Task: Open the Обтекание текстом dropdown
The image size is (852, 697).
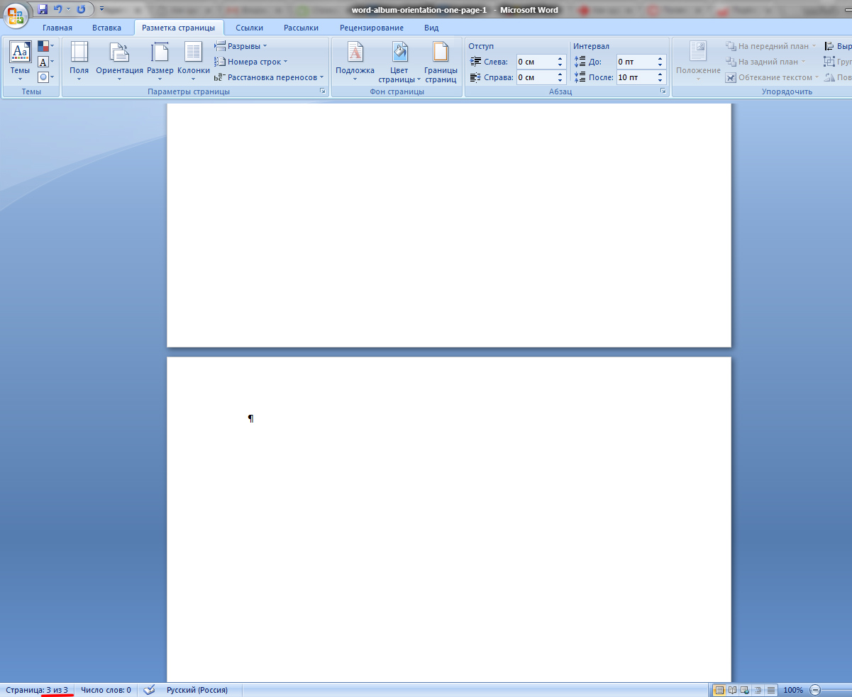Action: [x=772, y=77]
